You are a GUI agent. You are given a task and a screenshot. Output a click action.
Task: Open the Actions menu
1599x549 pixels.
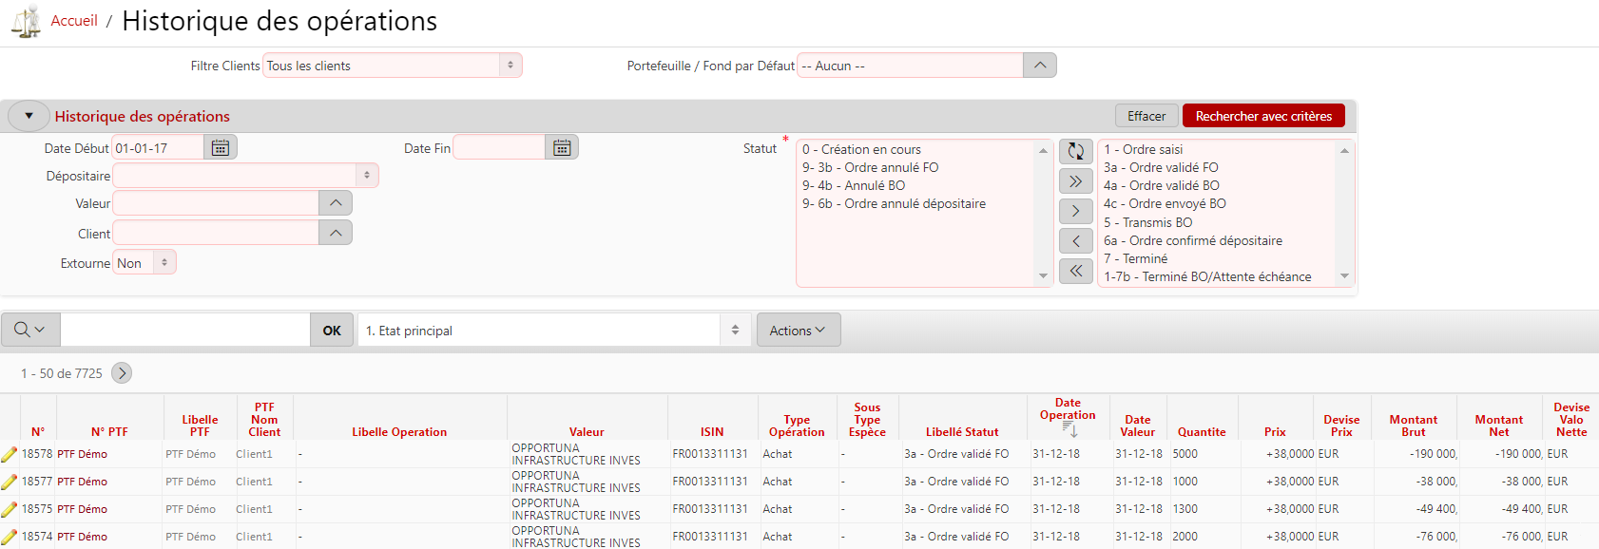coord(798,331)
